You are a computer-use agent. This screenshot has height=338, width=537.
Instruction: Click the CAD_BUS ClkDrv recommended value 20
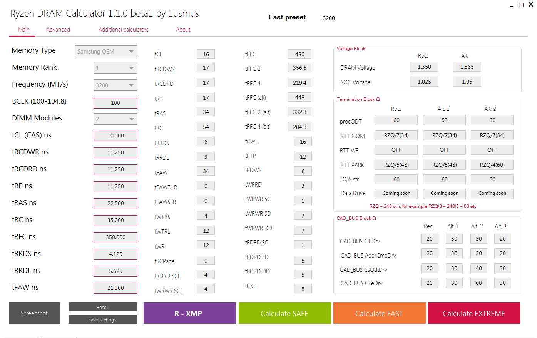pyautogui.click(x=430, y=239)
